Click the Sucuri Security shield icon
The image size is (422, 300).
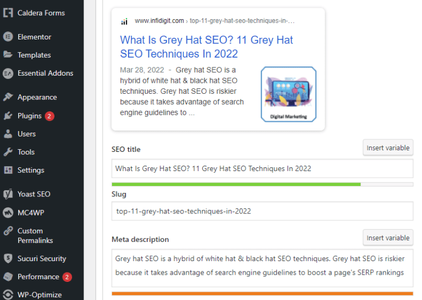8,258
